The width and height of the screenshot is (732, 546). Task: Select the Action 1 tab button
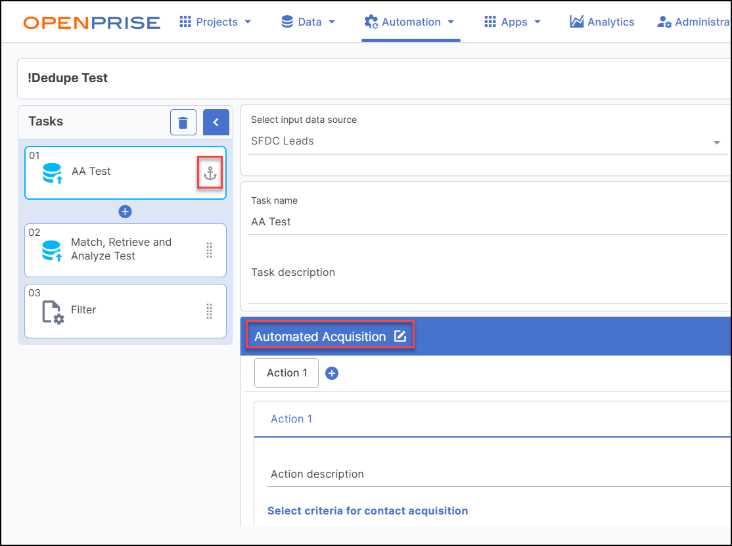coord(286,373)
